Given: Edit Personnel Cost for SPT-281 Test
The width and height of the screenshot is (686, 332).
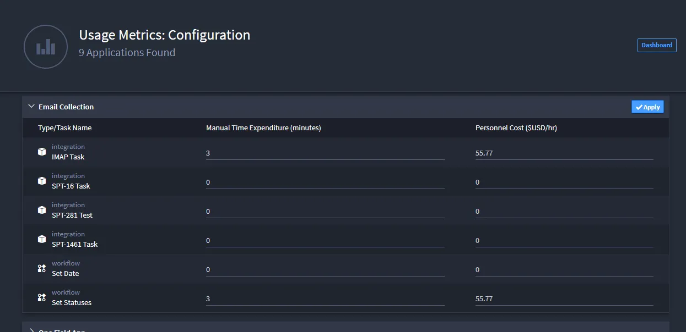Looking at the screenshot, I should pyautogui.click(x=564, y=211).
